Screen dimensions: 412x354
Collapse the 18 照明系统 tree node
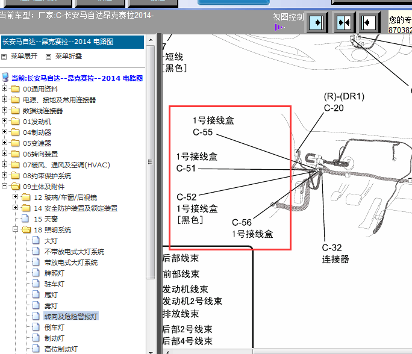pyautogui.click(x=15, y=229)
